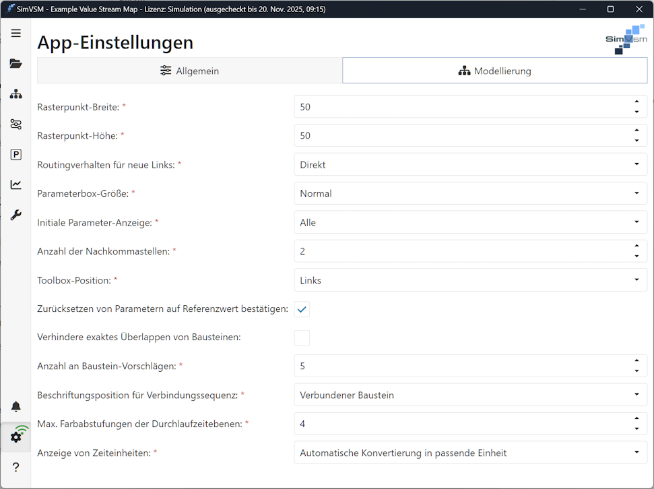The height and width of the screenshot is (489, 654).
Task: Switch to the Allgemein tab
Action: (x=189, y=69)
